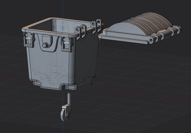Viewport: 191px width, 133px height.
Task: Click the blue vertical Z axis line
Action: click(62, 8)
